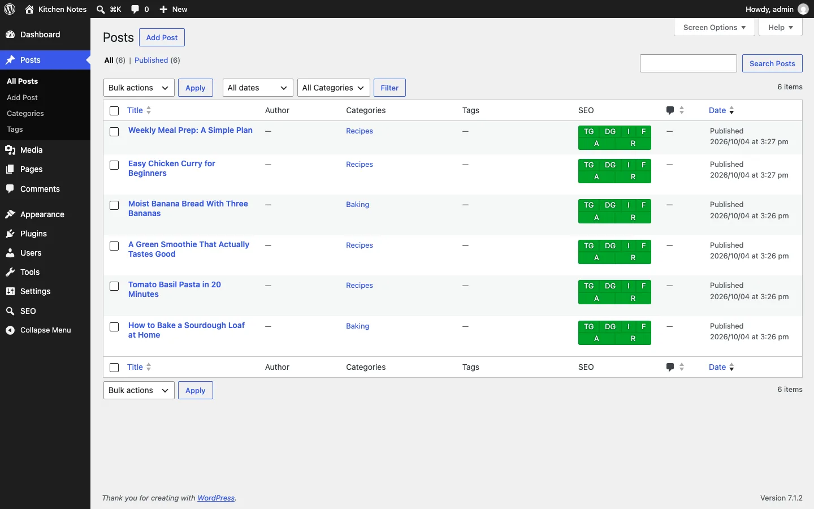
Task: Open All Categories filter dropdown
Action: pos(334,88)
